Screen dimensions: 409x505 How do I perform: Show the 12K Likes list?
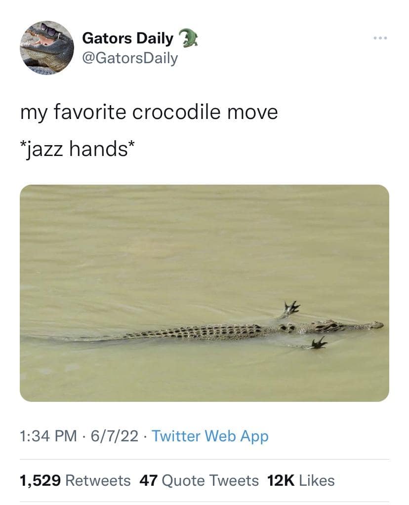pos(300,480)
